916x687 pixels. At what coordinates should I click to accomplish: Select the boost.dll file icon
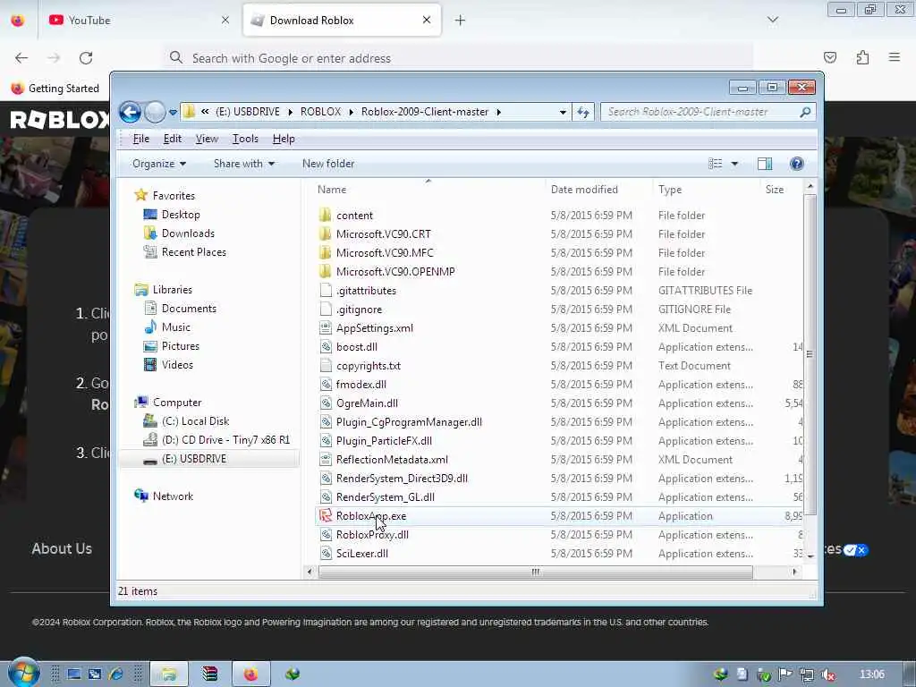pos(326,346)
